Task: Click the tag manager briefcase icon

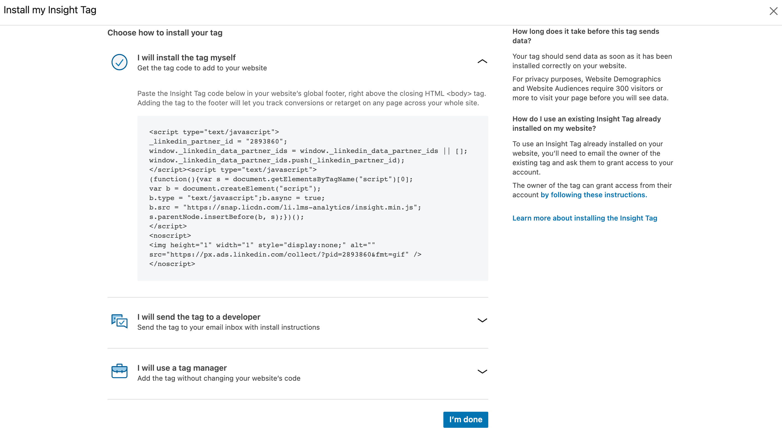Action: (119, 371)
